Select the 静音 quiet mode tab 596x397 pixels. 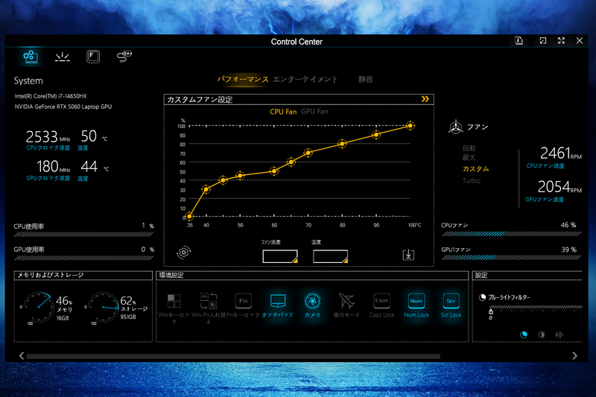coord(366,80)
